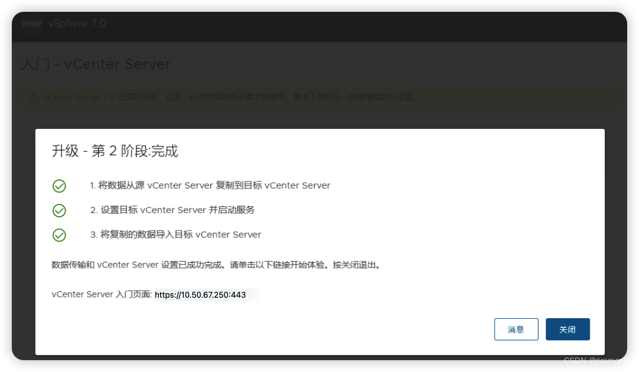Click the dialog title '升级 - 第 2 阶段:完成'
The width and height of the screenshot is (639, 372).
pos(115,151)
